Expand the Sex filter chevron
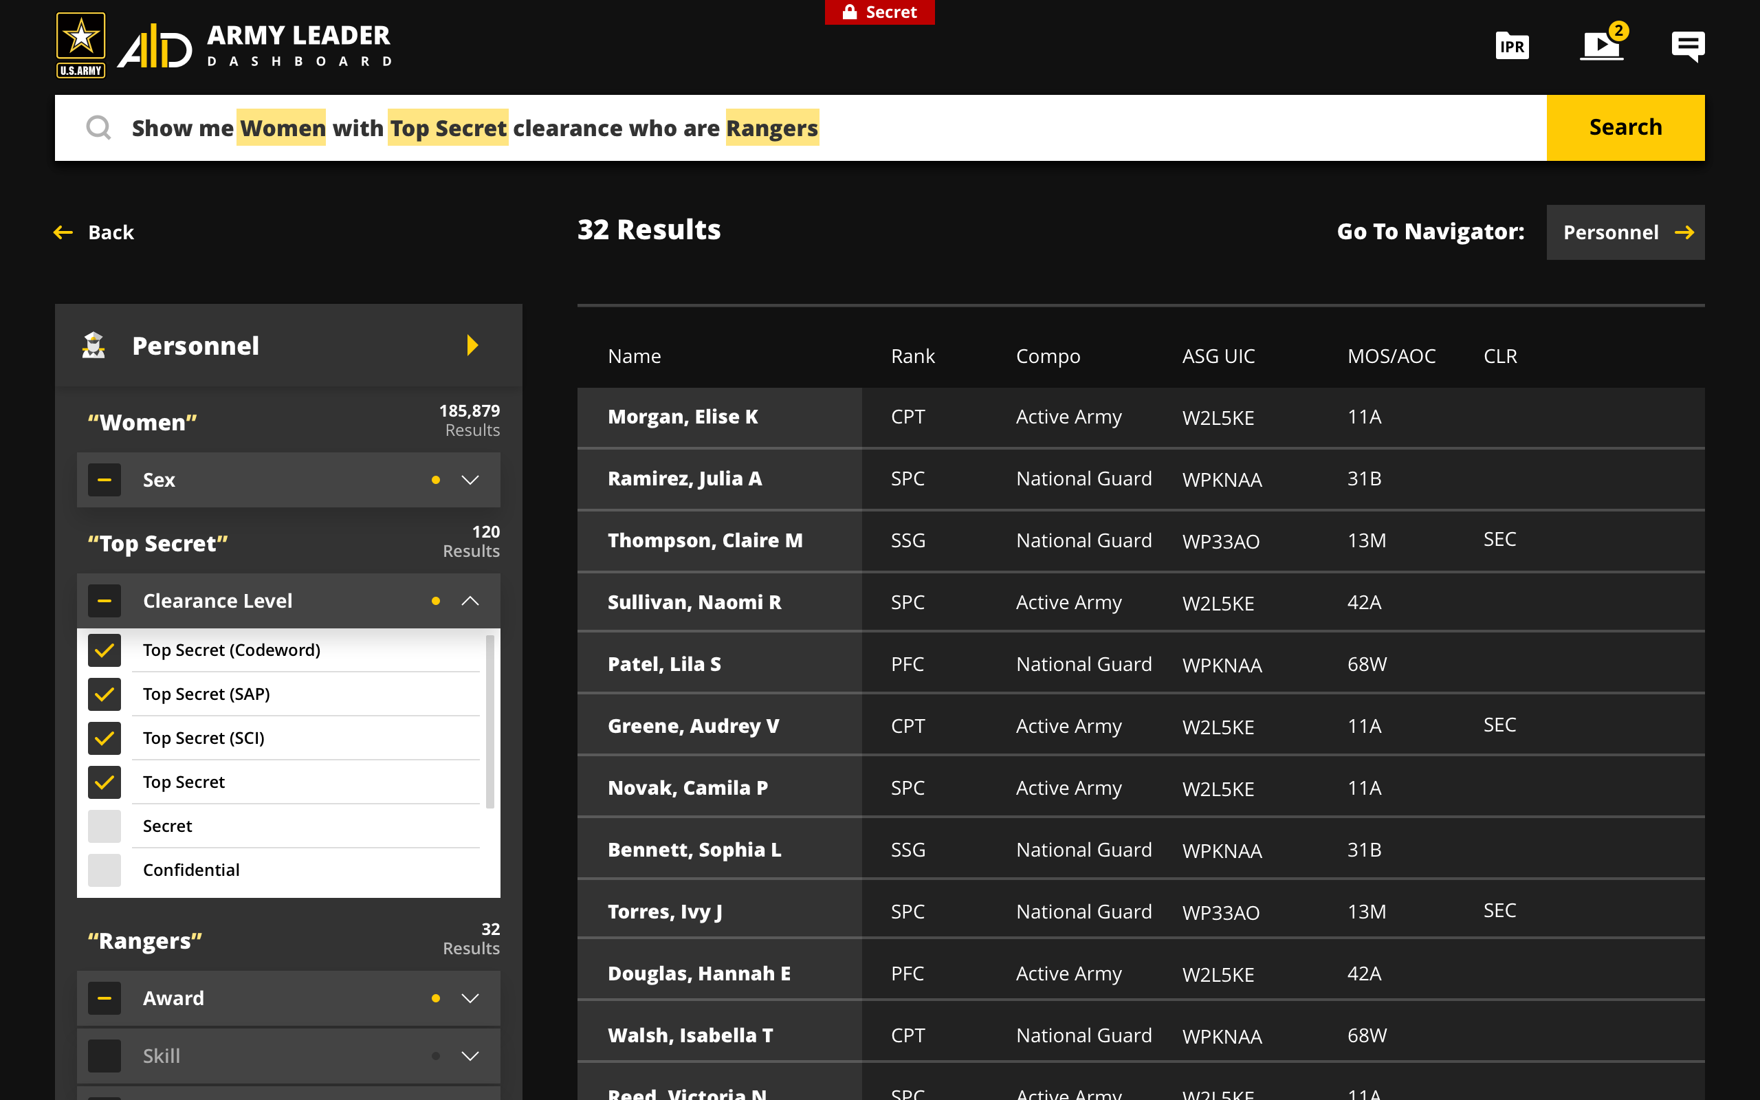 470,480
